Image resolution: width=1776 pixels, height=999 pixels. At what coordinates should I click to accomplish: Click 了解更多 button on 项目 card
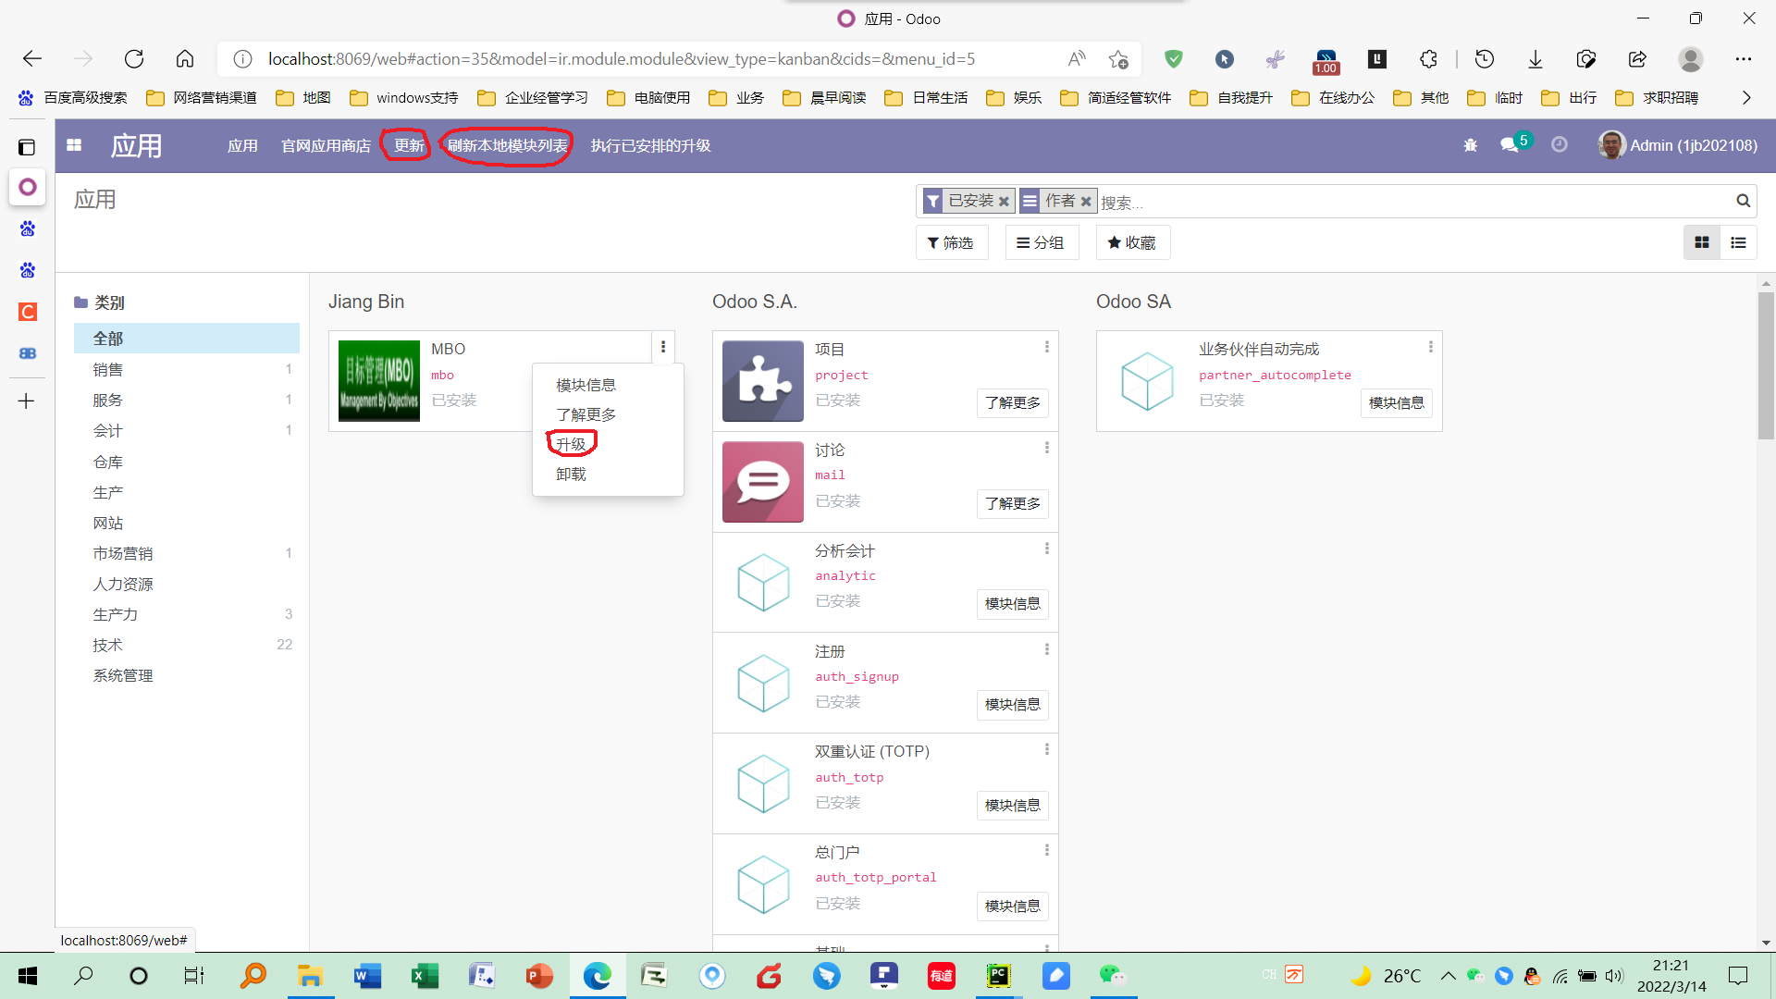pos(1013,402)
